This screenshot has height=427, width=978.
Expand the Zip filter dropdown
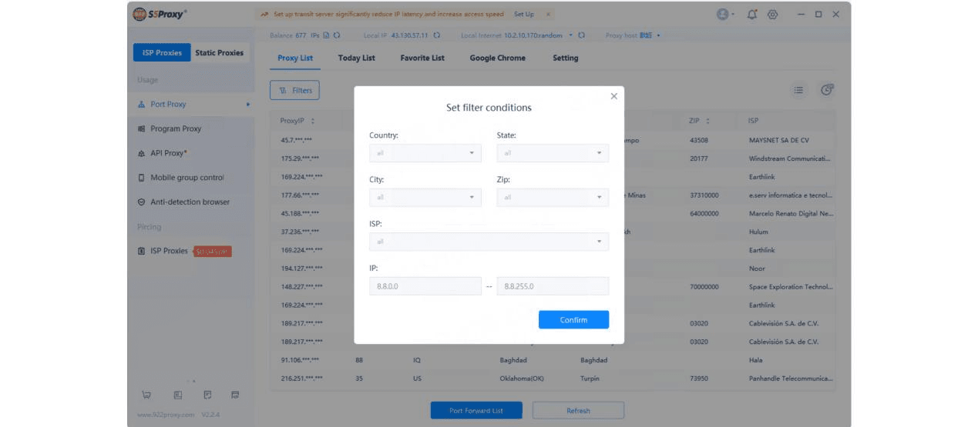(552, 198)
